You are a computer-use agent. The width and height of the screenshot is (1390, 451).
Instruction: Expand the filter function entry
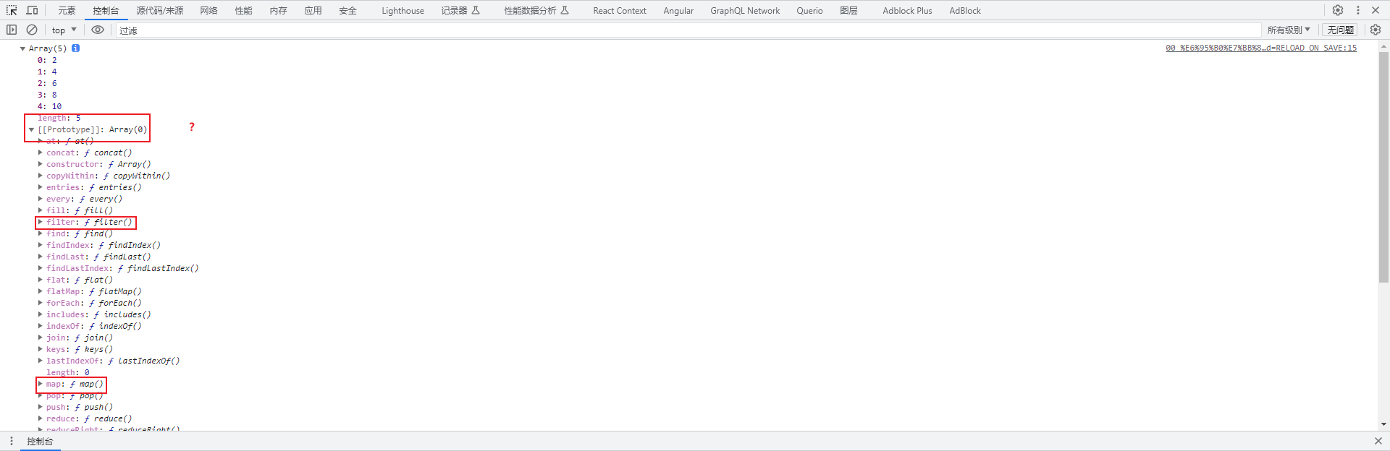pos(41,222)
